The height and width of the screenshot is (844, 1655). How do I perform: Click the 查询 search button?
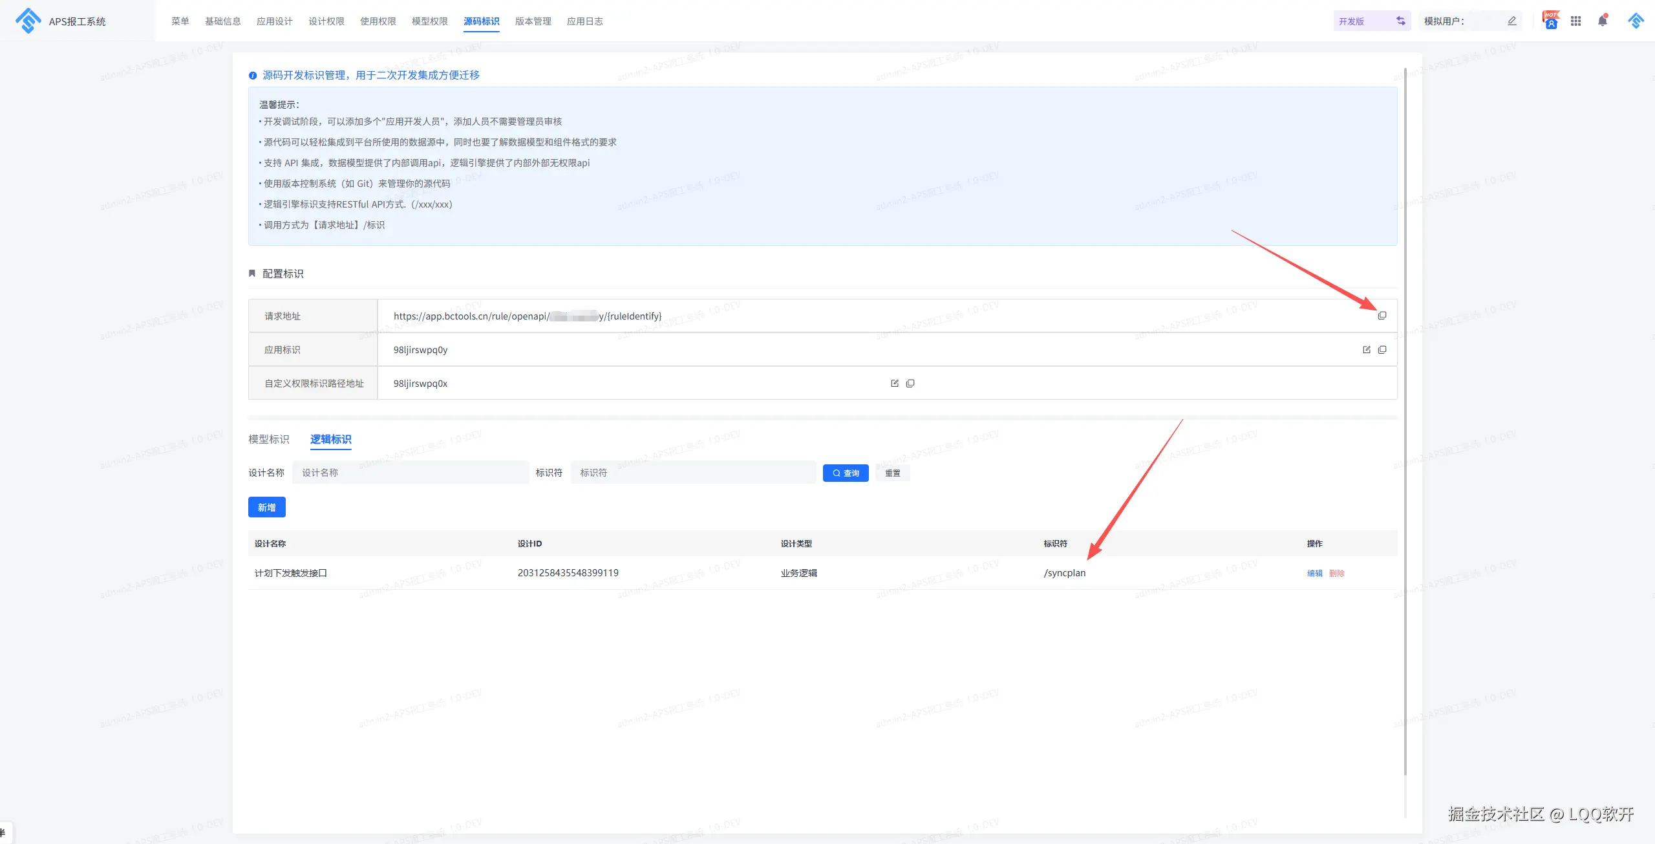click(x=845, y=473)
